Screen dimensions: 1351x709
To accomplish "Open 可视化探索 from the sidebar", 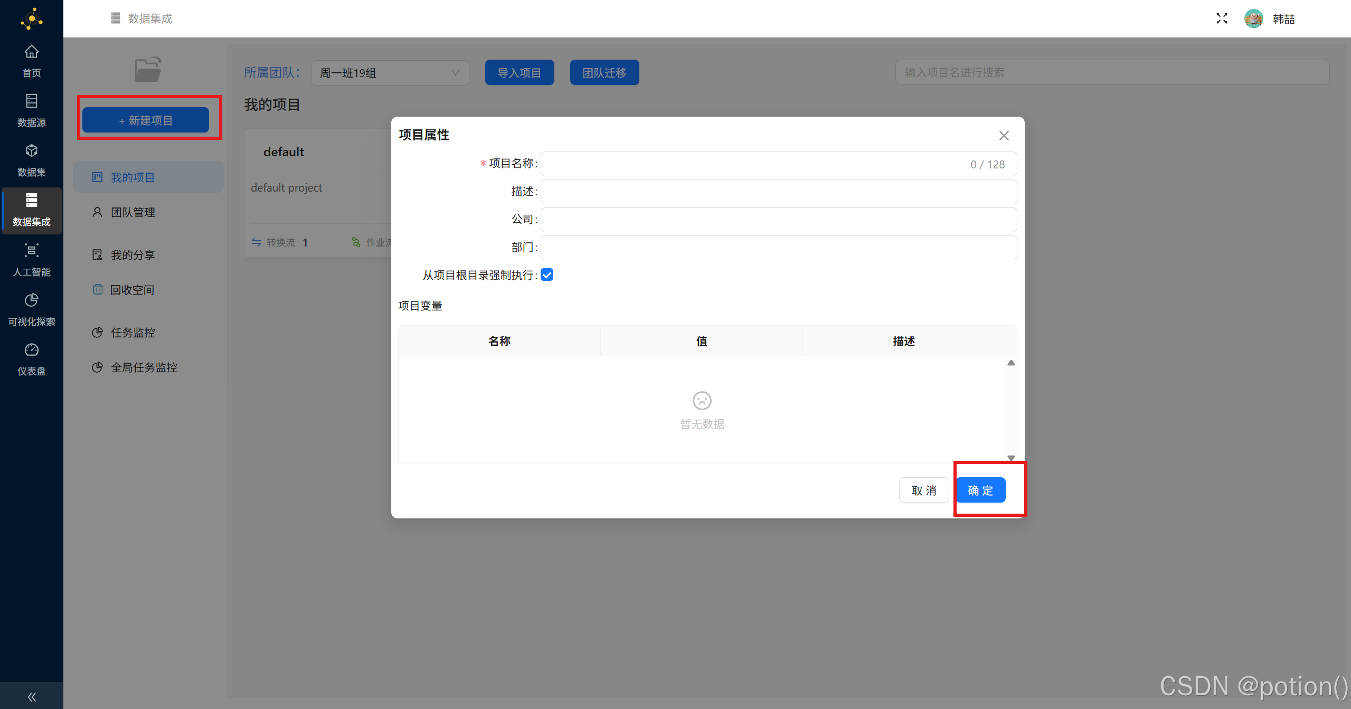I will point(31,309).
